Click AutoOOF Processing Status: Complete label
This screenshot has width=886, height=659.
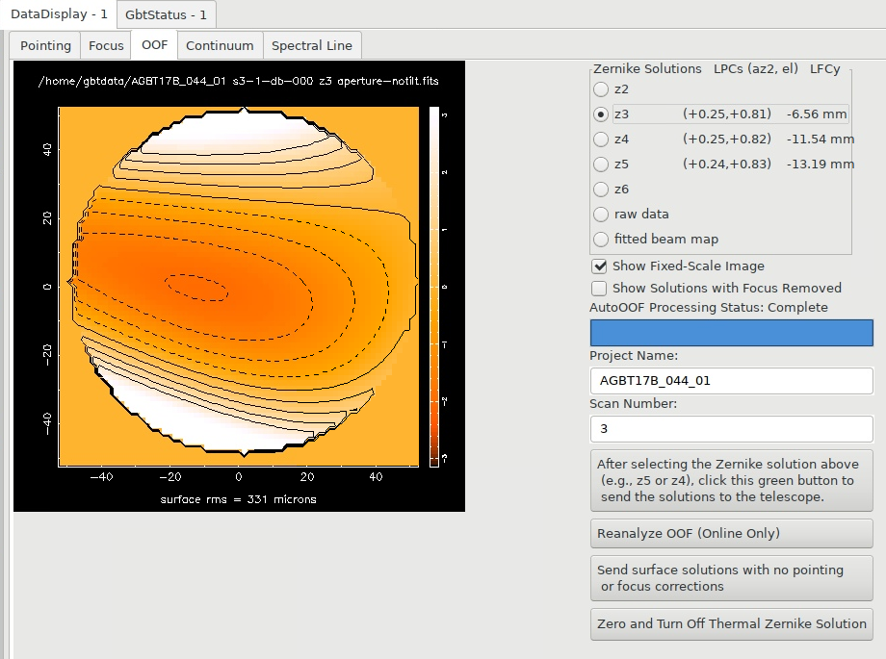[x=709, y=307]
